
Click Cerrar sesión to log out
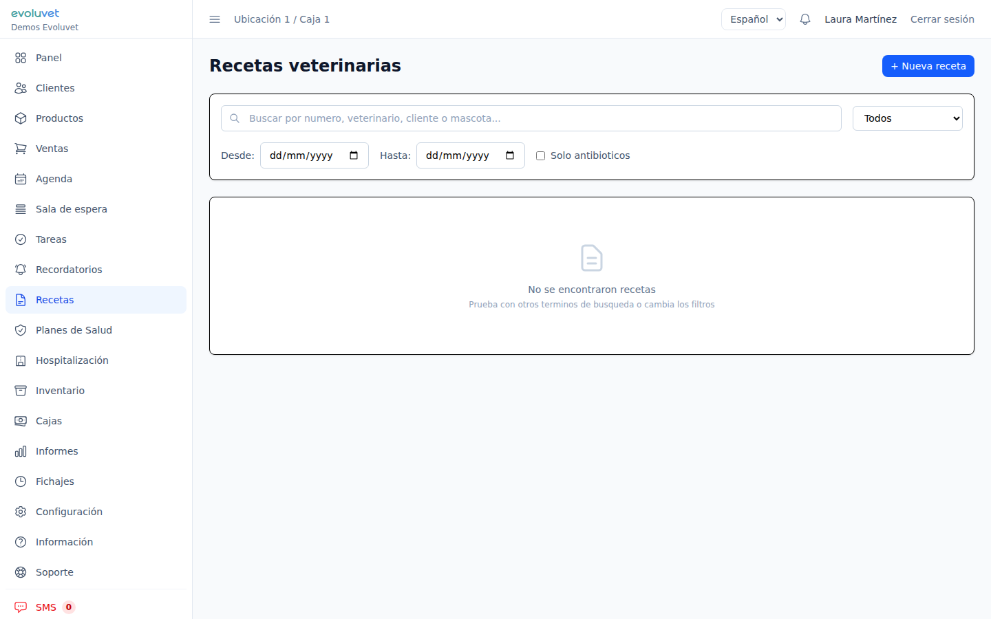(x=942, y=19)
